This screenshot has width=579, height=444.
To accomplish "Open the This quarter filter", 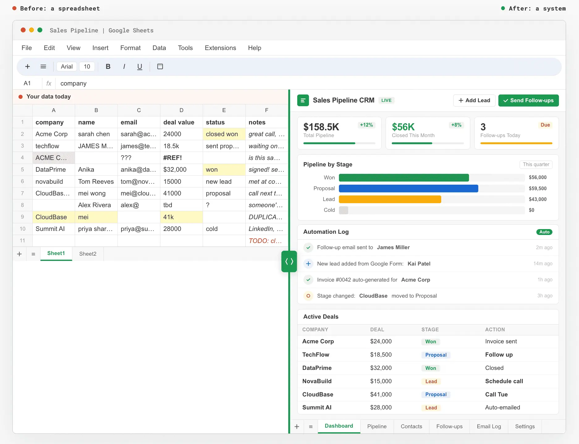I will [x=536, y=165].
